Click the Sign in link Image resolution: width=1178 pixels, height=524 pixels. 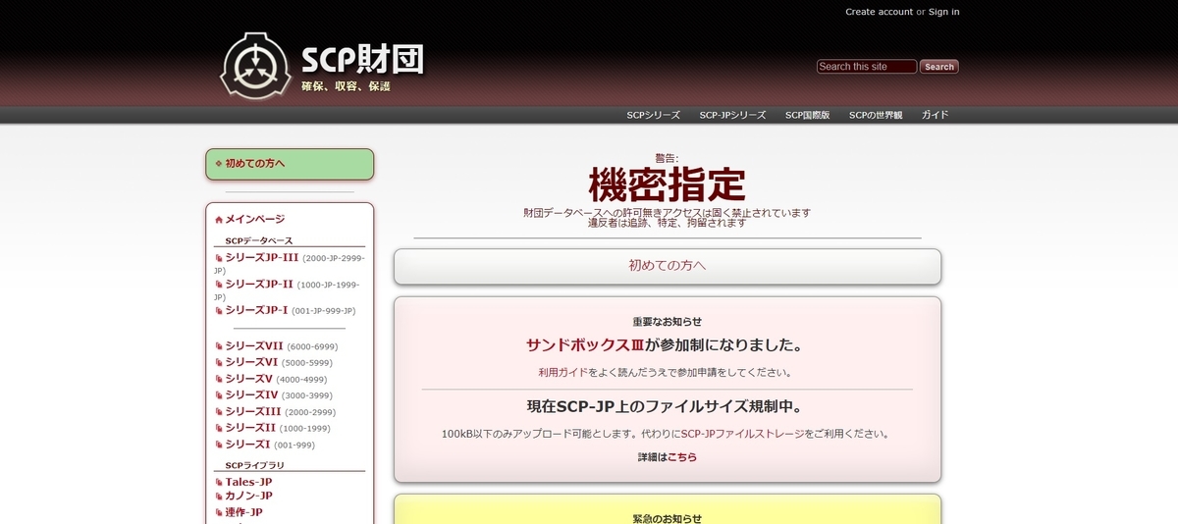pos(944,12)
